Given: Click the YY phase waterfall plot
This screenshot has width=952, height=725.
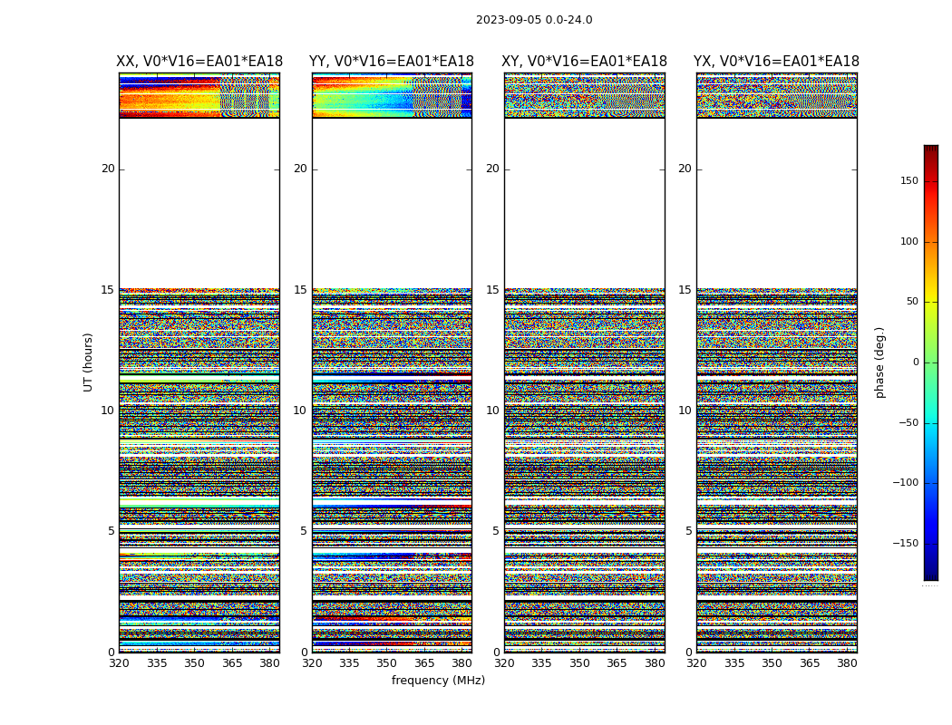Looking at the screenshot, I should [392, 362].
